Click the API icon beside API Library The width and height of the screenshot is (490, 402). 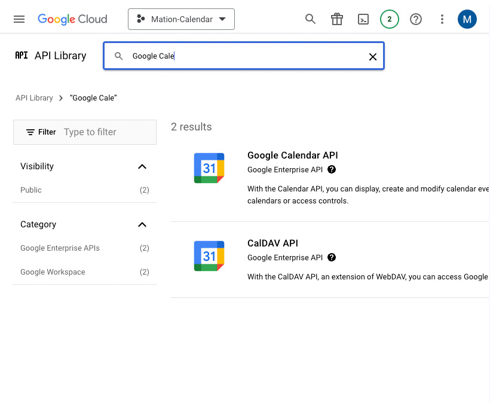tap(22, 56)
